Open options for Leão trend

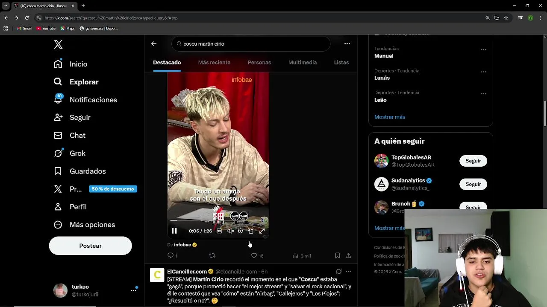(x=484, y=94)
